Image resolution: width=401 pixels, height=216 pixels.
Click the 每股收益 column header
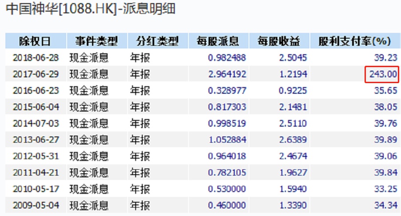tap(279, 41)
